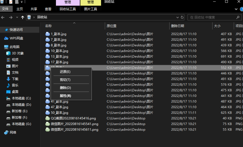243x147 pixels.
Task: Click the recycle bin icon in address bar
Action: (x=29, y=17)
